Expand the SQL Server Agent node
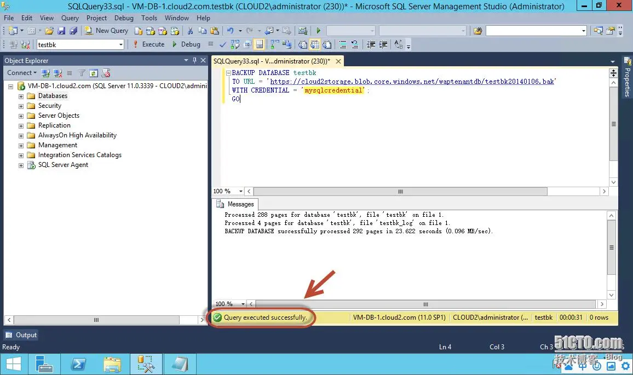Screen dimensions: 633x375 pyautogui.click(x=21, y=165)
